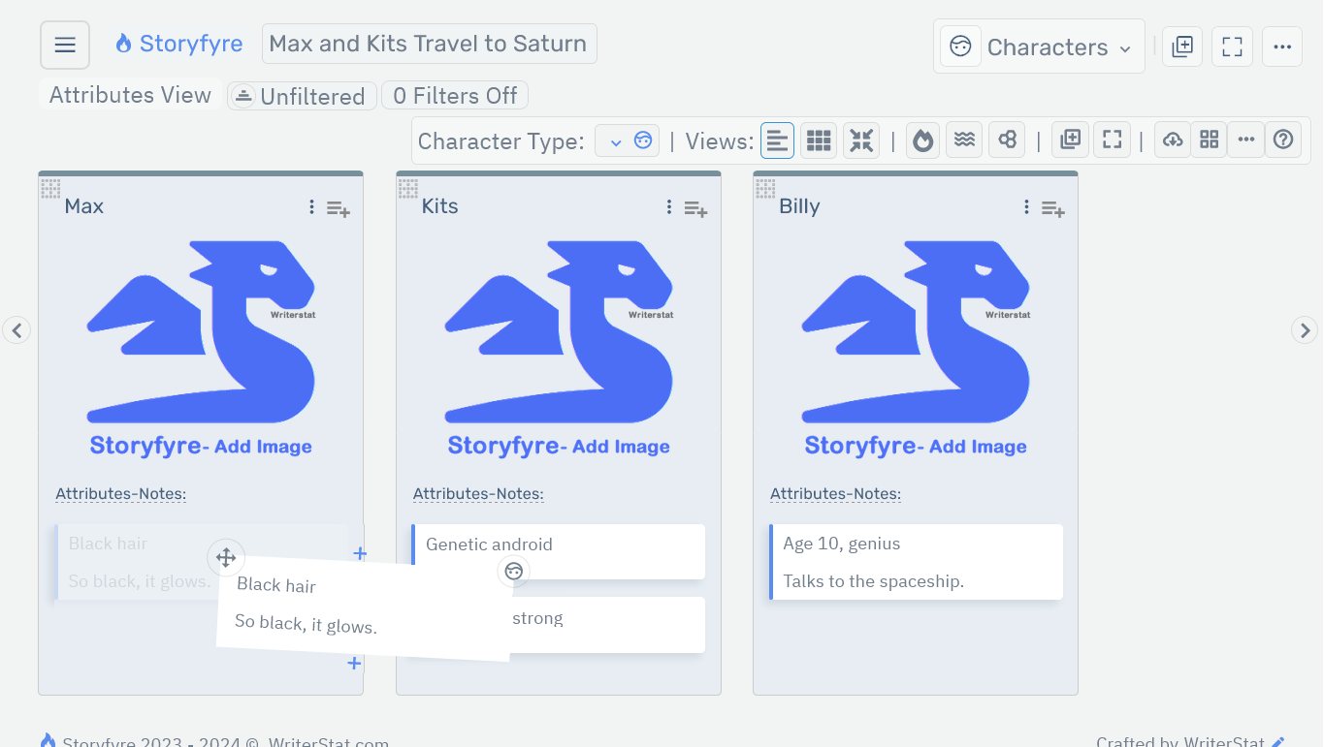Screen dimensions: 1324x747
Task: Select the waves view icon
Action: coord(963,139)
